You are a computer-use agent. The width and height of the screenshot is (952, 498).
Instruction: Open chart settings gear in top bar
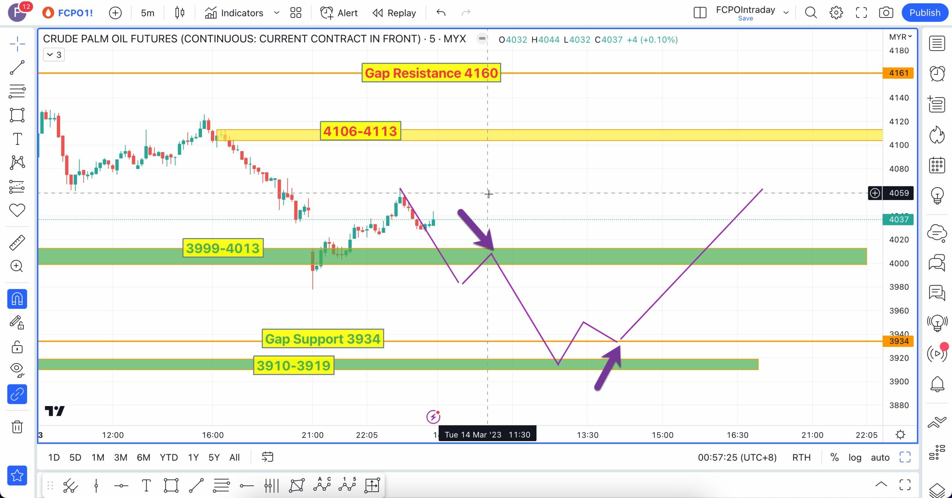click(x=836, y=13)
